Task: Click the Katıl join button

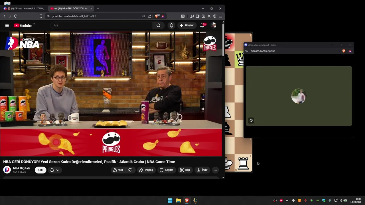Action: (x=40, y=170)
